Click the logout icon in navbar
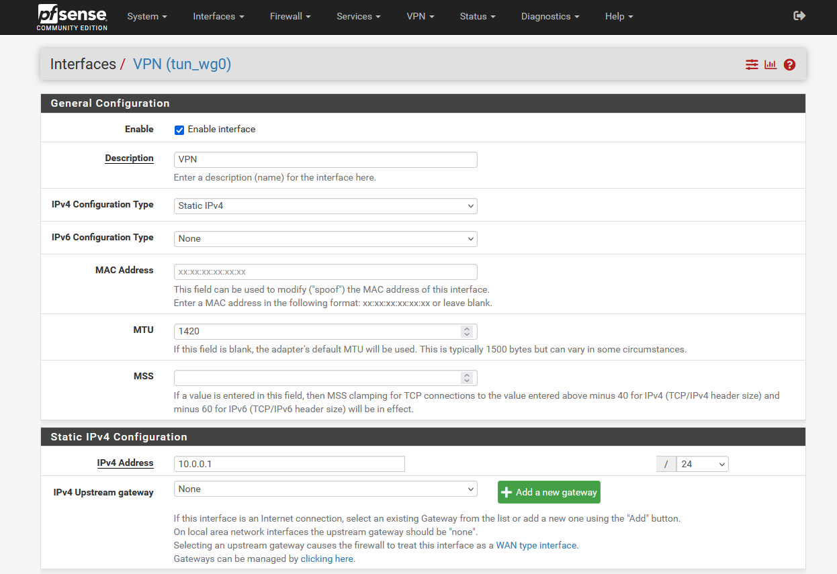This screenshot has width=837, height=574. (x=799, y=16)
